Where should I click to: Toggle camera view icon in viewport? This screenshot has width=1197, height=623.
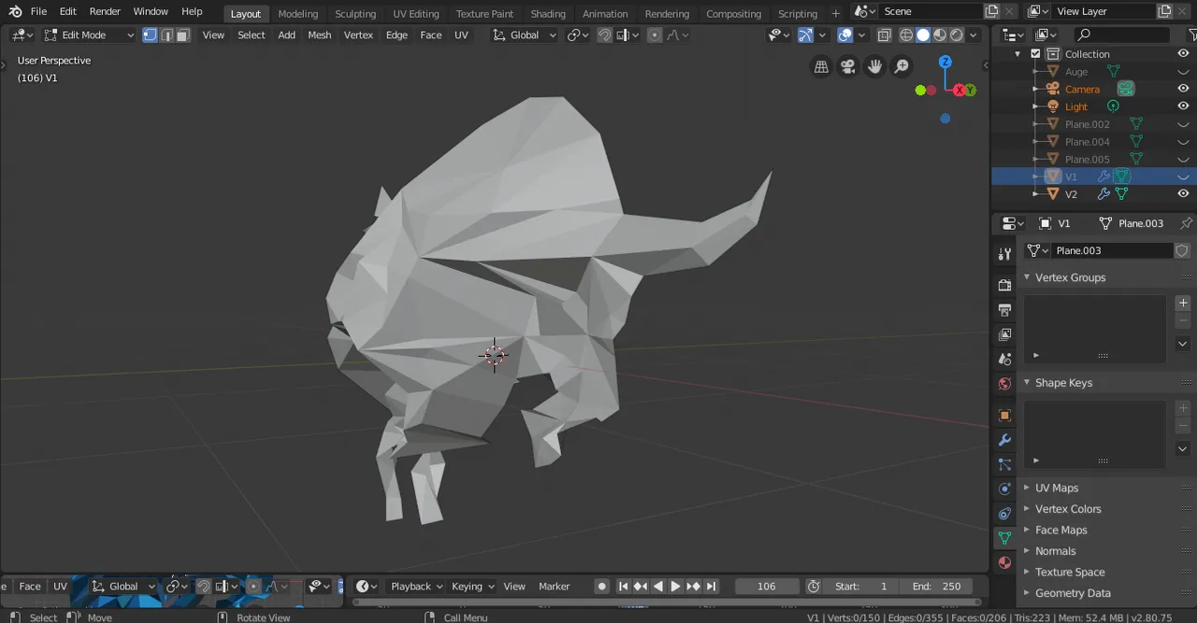click(x=848, y=66)
